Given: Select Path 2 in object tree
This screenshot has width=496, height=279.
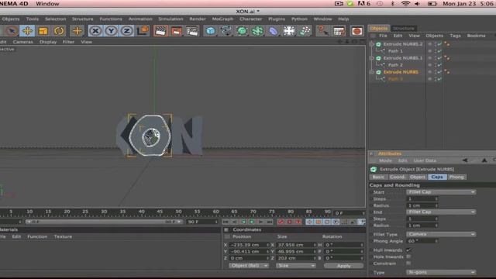Looking at the screenshot, I should (395, 65).
